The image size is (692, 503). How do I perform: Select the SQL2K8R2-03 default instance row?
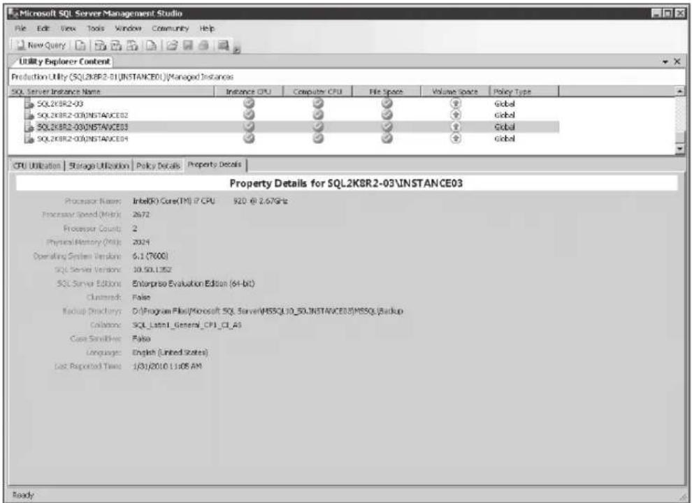[x=291, y=103]
